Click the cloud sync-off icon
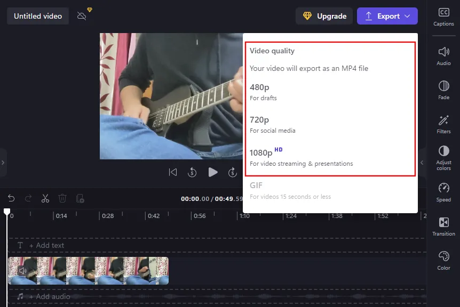 pos(82,16)
